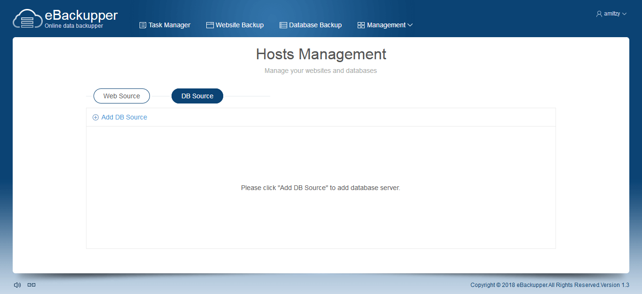The image size is (642, 294).
Task: Click the link icon in the footer
Action: tap(31, 285)
